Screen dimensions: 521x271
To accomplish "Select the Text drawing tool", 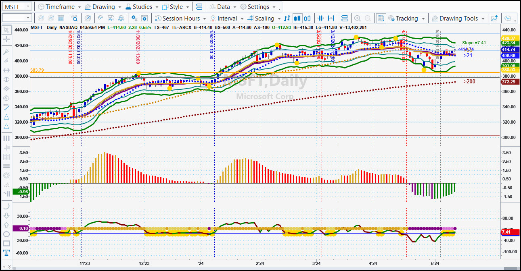I will [x=6, y=253].
